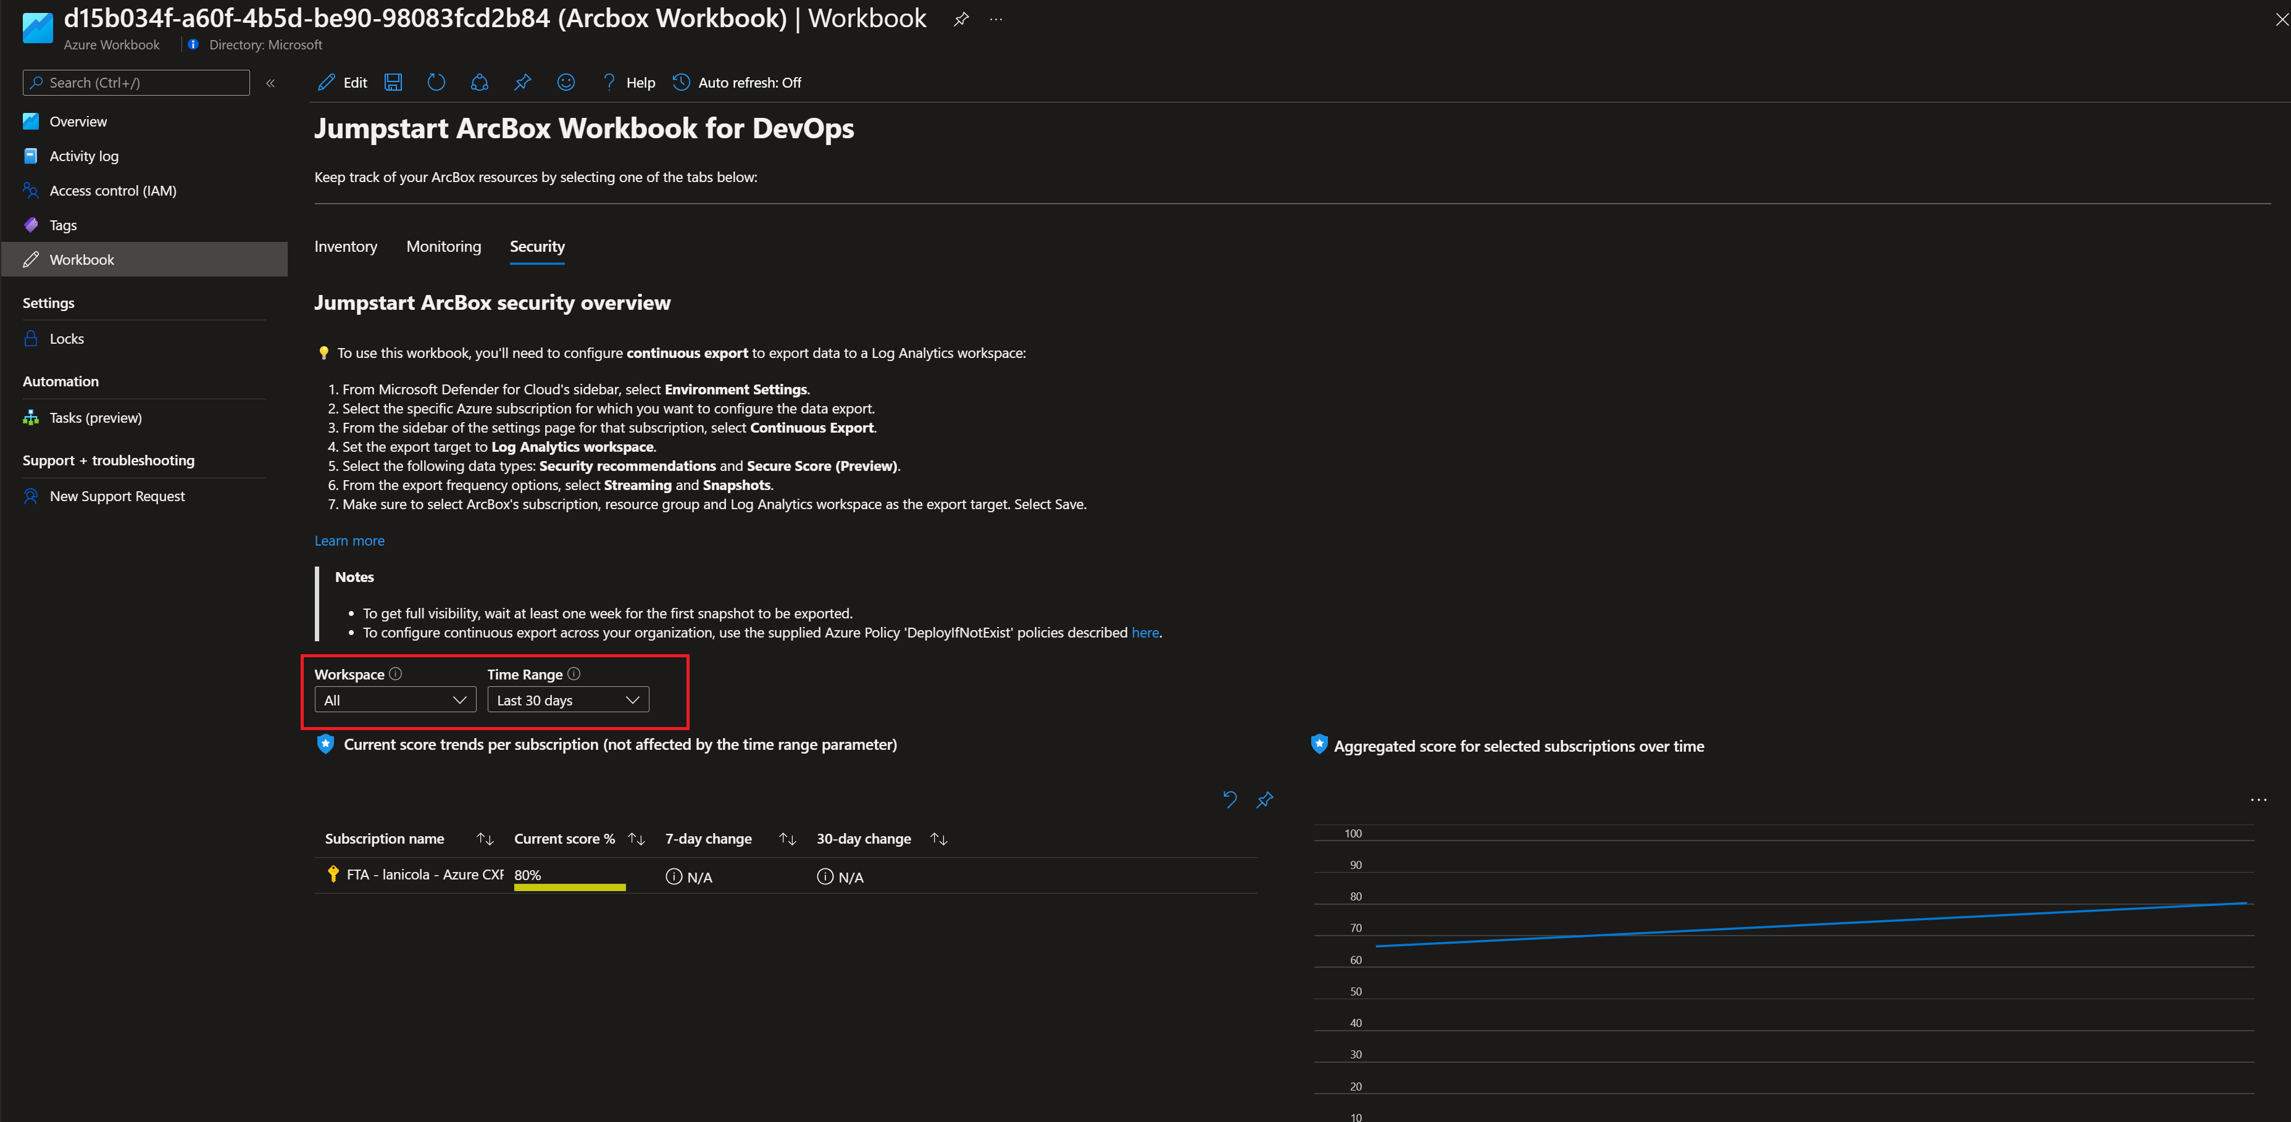This screenshot has width=2291, height=1122.
Task: Click the Workspace info icon
Action: pos(396,674)
